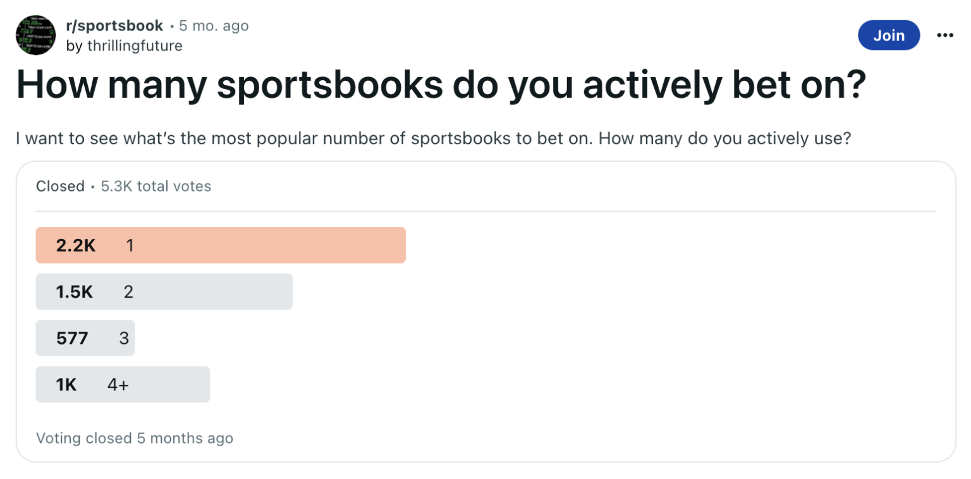Select the poll option labeled 2
Image resolution: width=971 pixels, height=479 pixels.
(x=164, y=291)
